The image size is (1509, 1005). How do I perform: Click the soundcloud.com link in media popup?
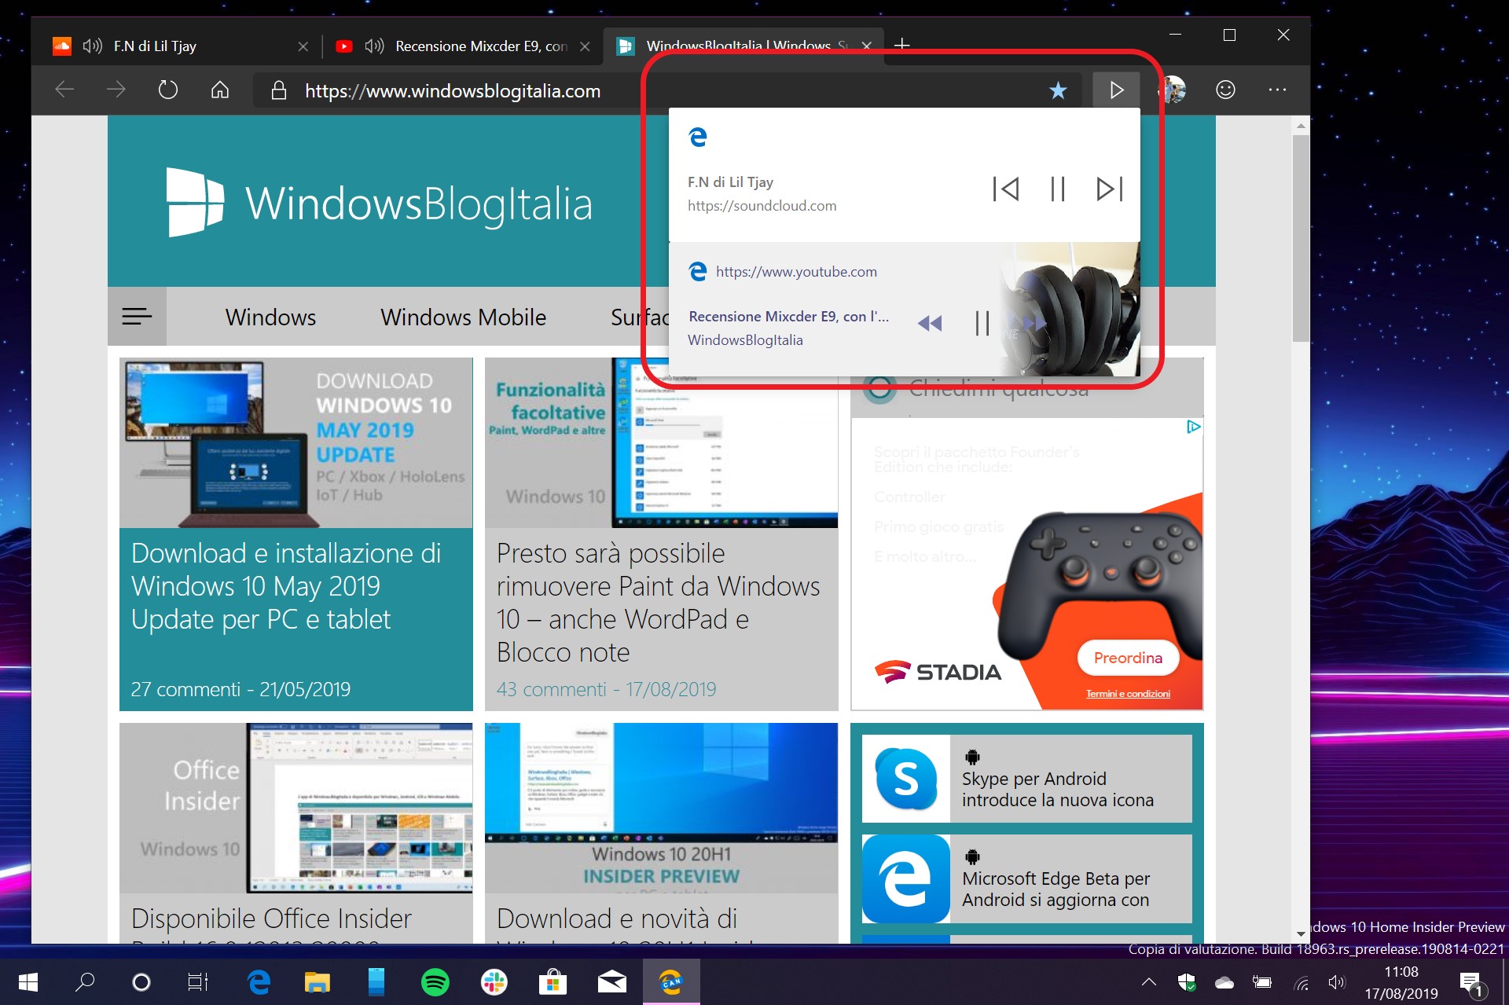pos(762,206)
